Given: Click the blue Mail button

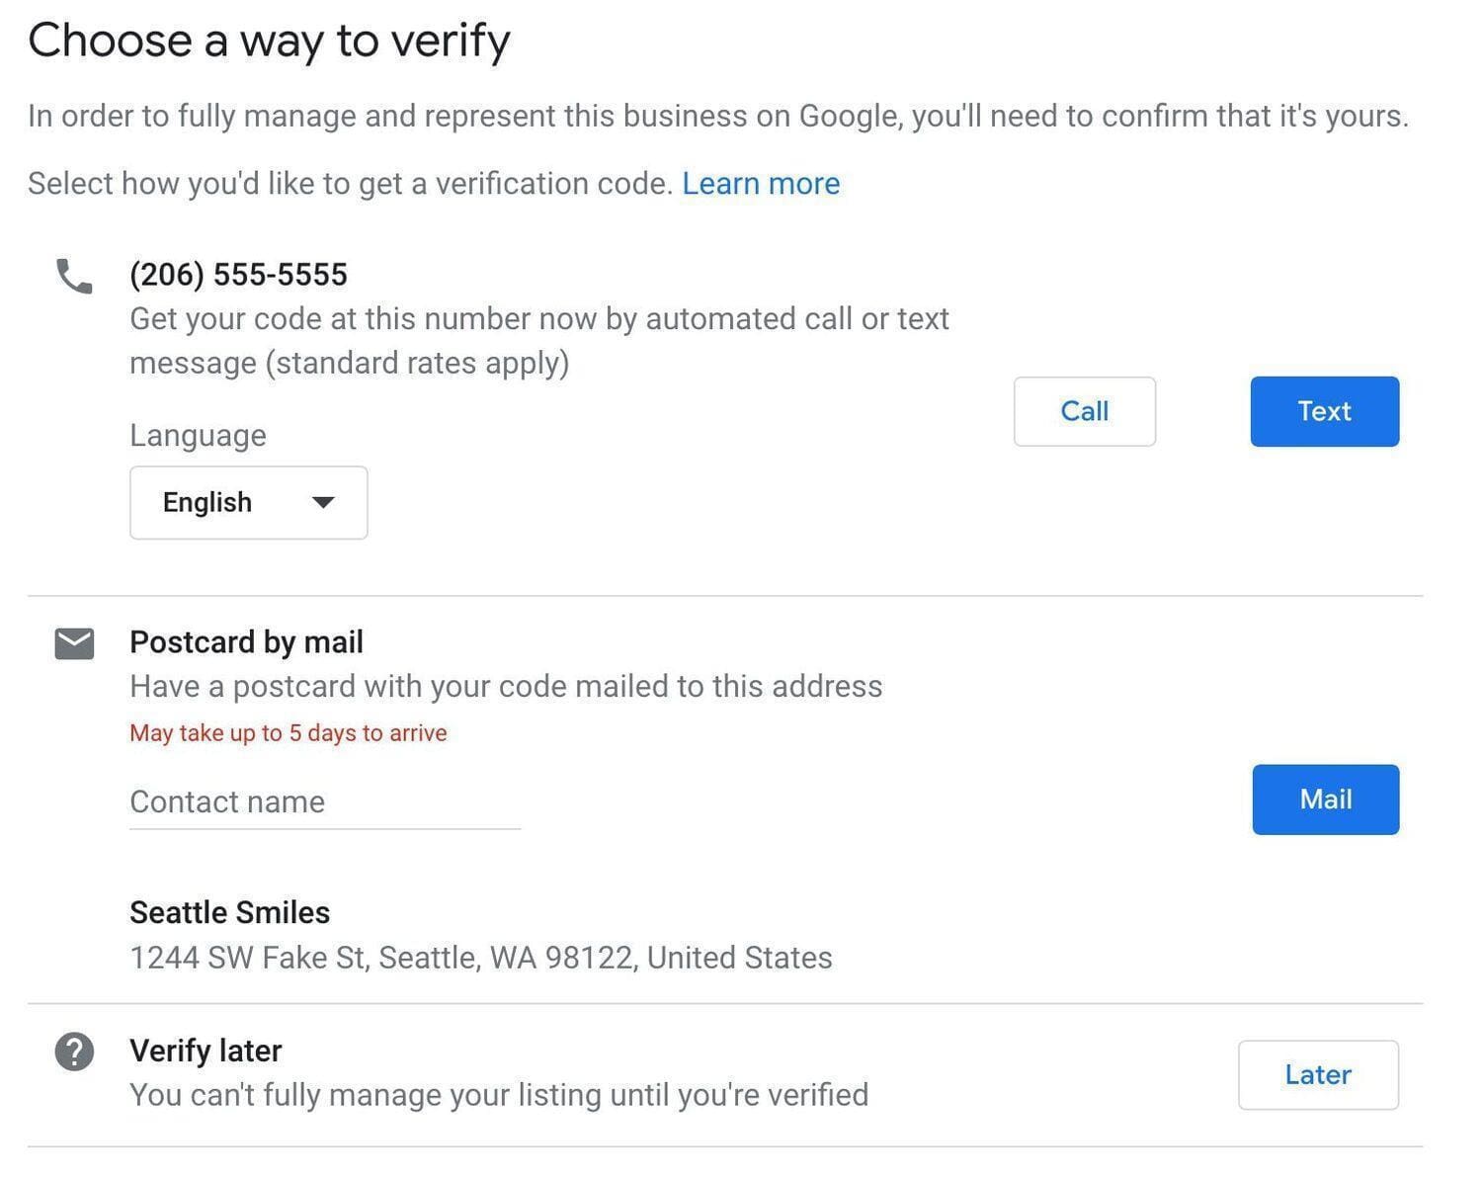Looking at the screenshot, I should (1325, 800).
